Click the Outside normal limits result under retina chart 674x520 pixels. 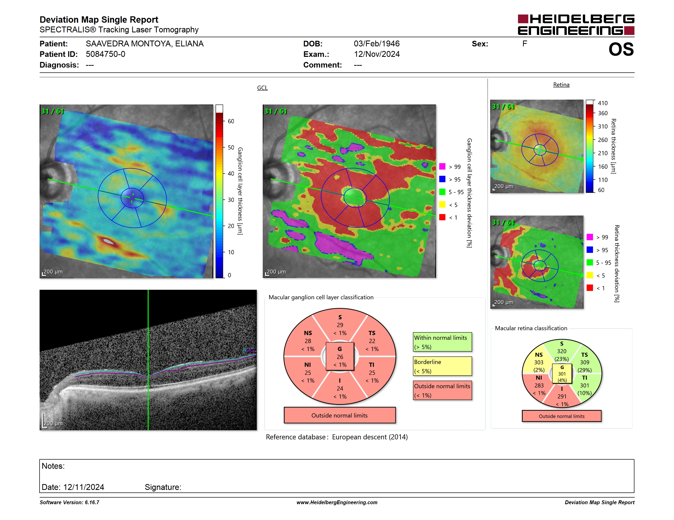coord(561,416)
